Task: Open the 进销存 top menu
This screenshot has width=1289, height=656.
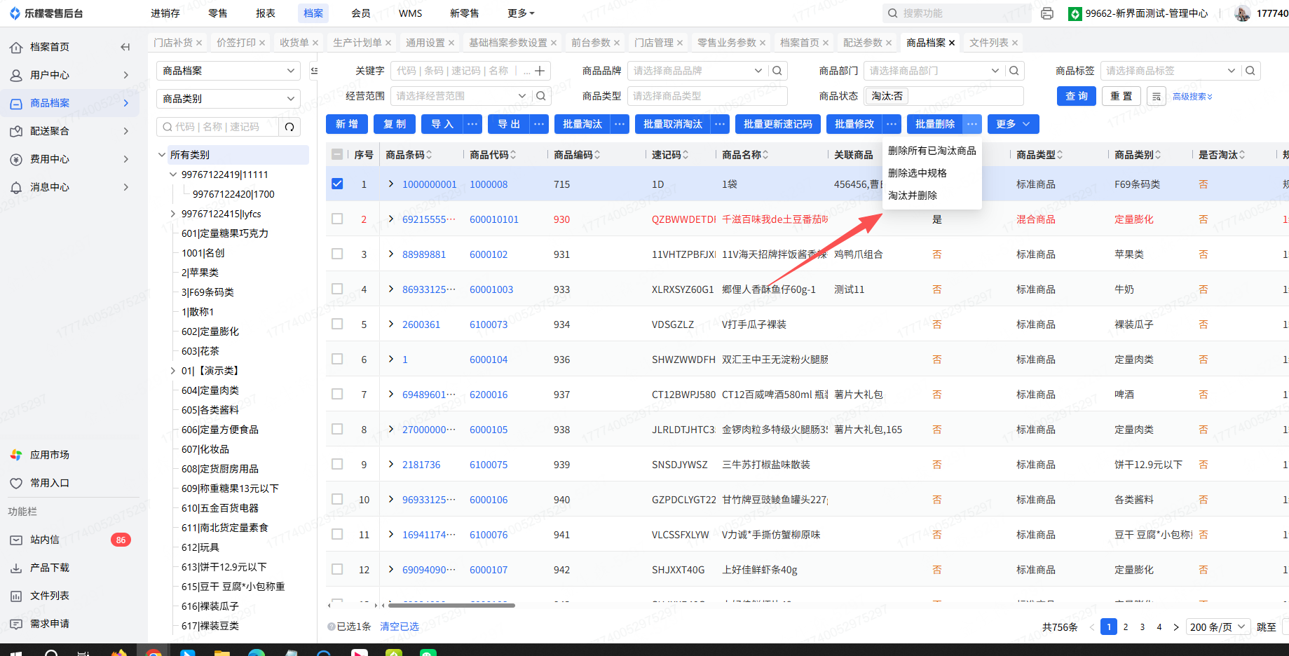Action: point(165,13)
